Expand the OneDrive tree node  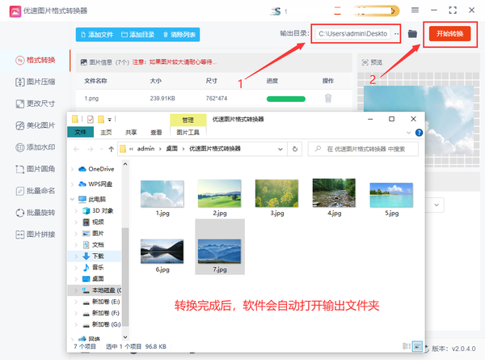click(74, 169)
